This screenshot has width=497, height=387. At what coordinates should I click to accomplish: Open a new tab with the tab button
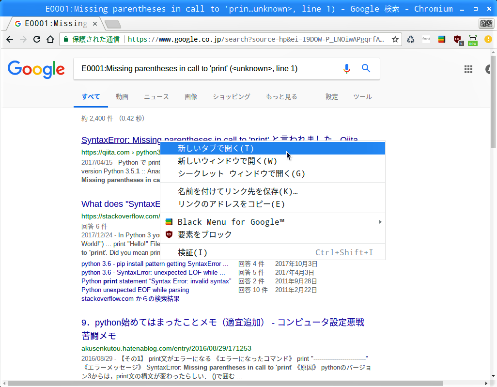[112, 24]
